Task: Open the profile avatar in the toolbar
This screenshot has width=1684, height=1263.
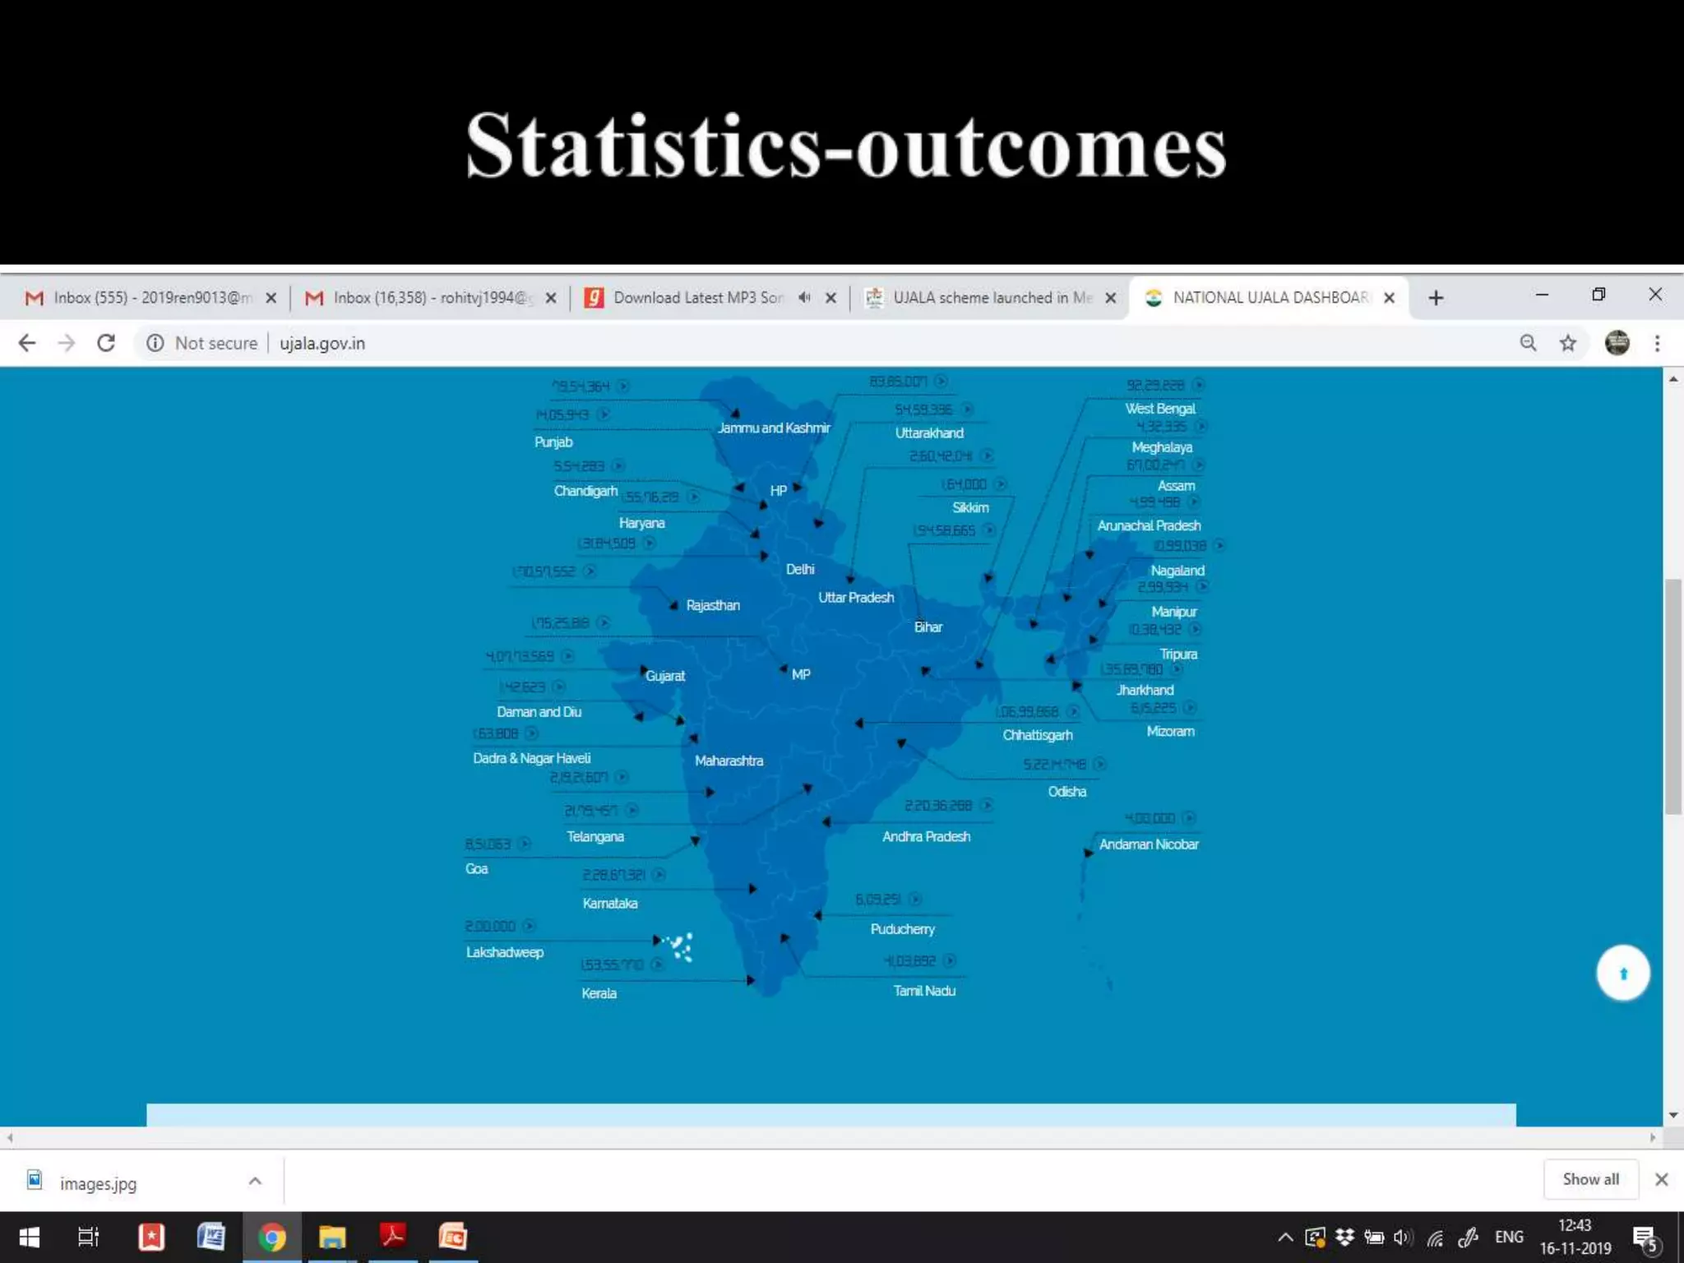Action: pos(1617,343)
